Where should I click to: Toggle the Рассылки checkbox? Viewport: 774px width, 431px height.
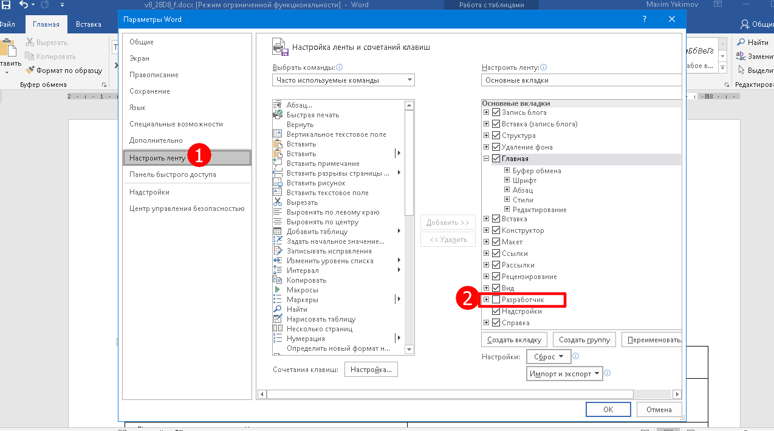tap(496, 265)
